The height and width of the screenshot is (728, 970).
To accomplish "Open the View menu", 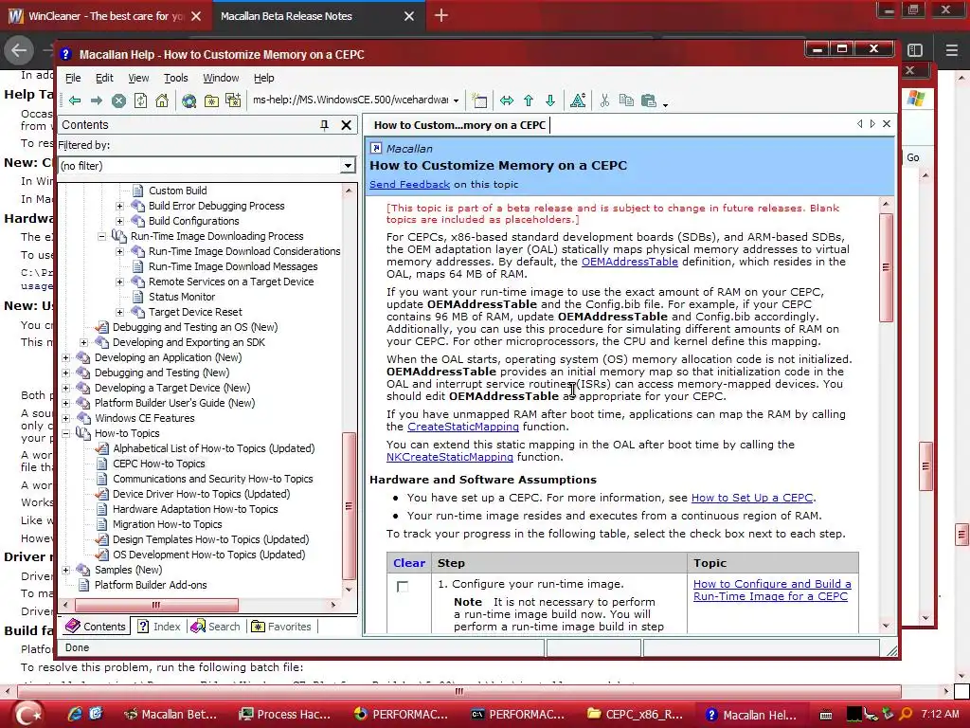I will (x=138, y=78).
